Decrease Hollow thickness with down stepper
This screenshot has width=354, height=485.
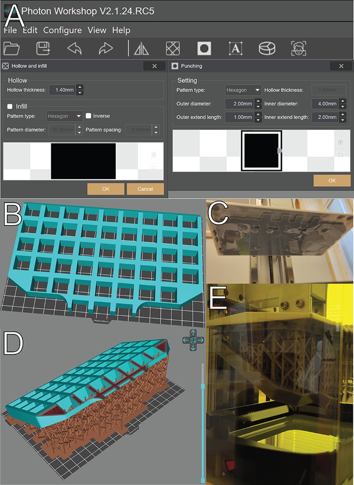pos(80,92)
